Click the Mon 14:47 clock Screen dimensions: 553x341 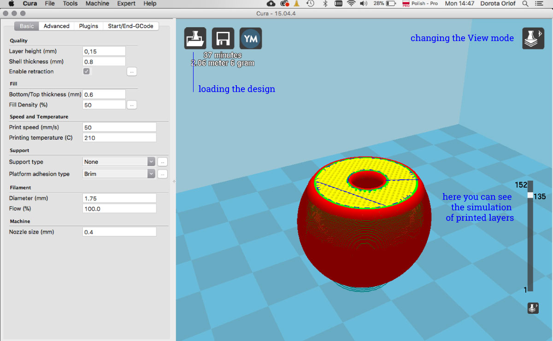[459, 4]
